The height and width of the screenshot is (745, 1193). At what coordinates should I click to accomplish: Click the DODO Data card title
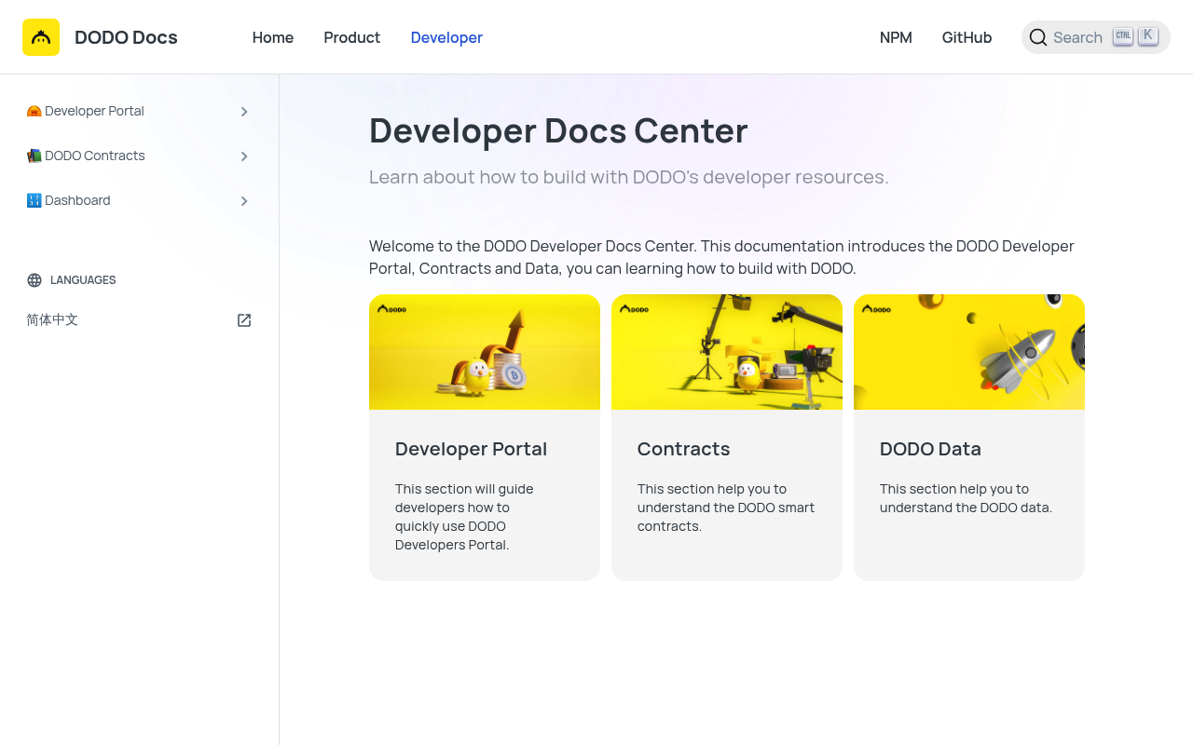(x=930, y=449)
